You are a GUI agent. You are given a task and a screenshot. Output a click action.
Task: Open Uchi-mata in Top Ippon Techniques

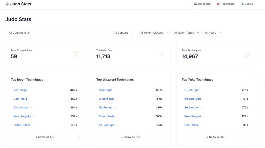[x=20, y=99]
